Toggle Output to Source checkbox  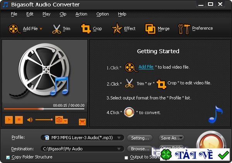[126, 158]
